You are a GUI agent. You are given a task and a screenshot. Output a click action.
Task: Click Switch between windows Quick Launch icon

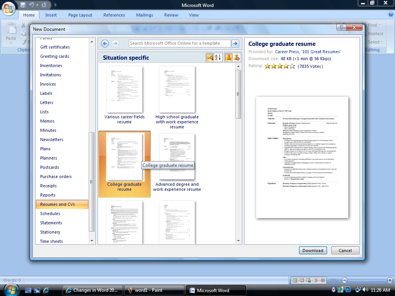[37, 290]
